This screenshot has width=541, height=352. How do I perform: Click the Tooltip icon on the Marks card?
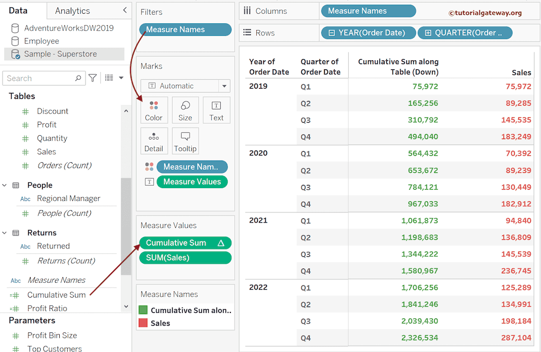(185, 141)
